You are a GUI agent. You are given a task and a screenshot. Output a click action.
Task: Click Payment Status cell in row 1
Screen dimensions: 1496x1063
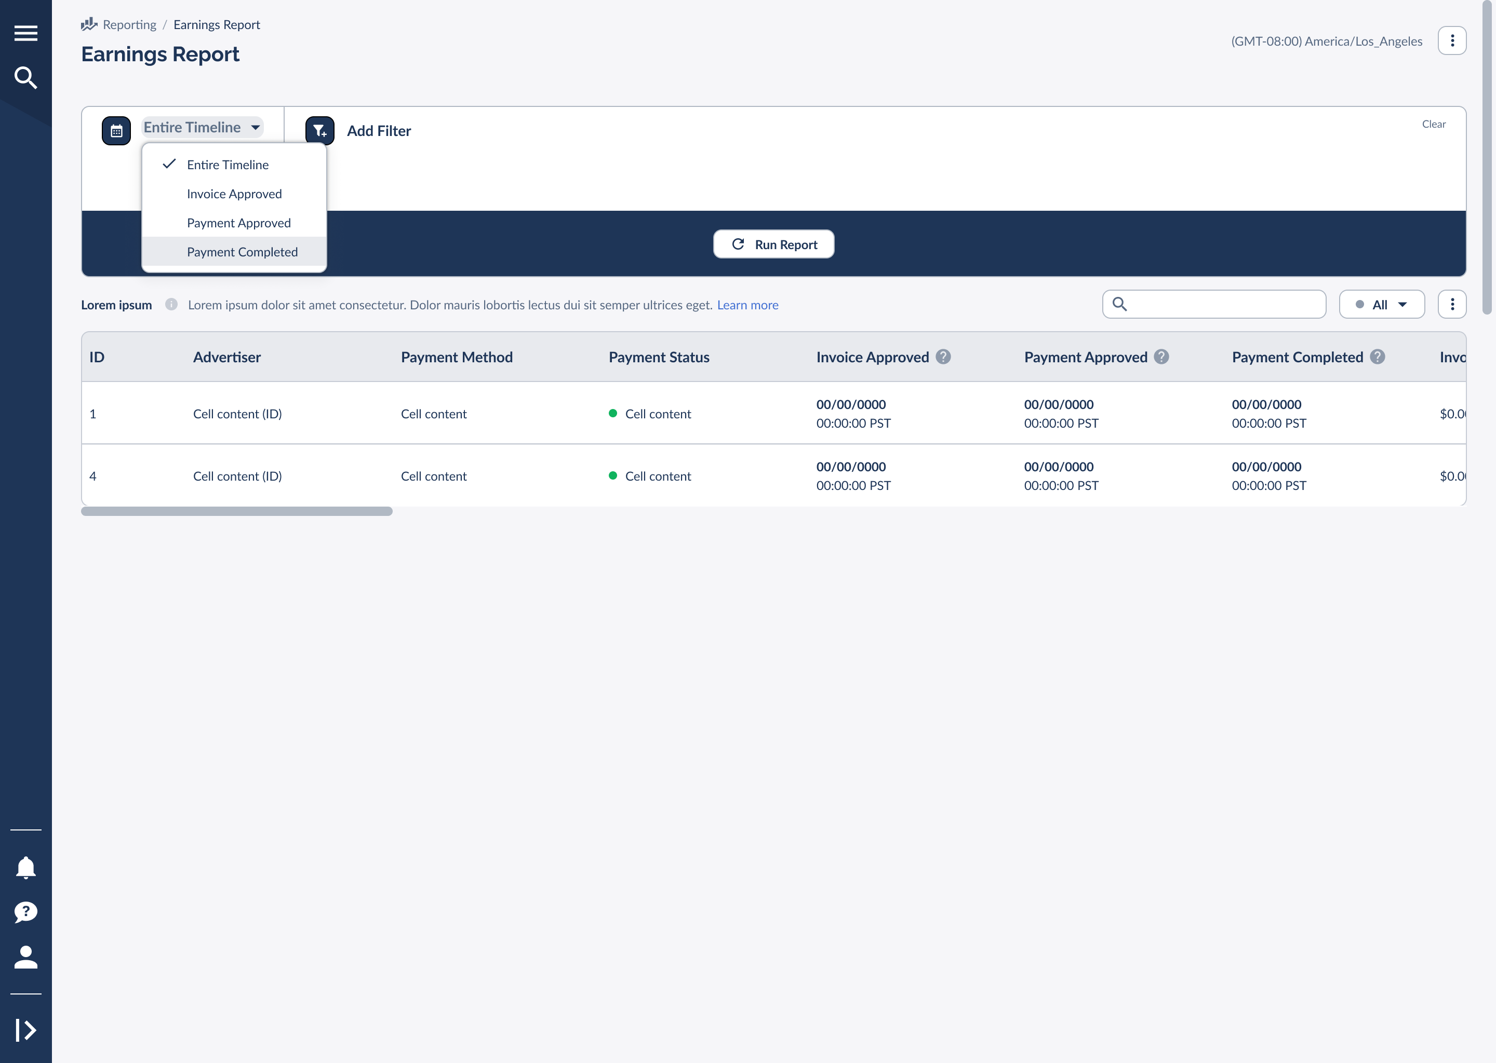650,414
